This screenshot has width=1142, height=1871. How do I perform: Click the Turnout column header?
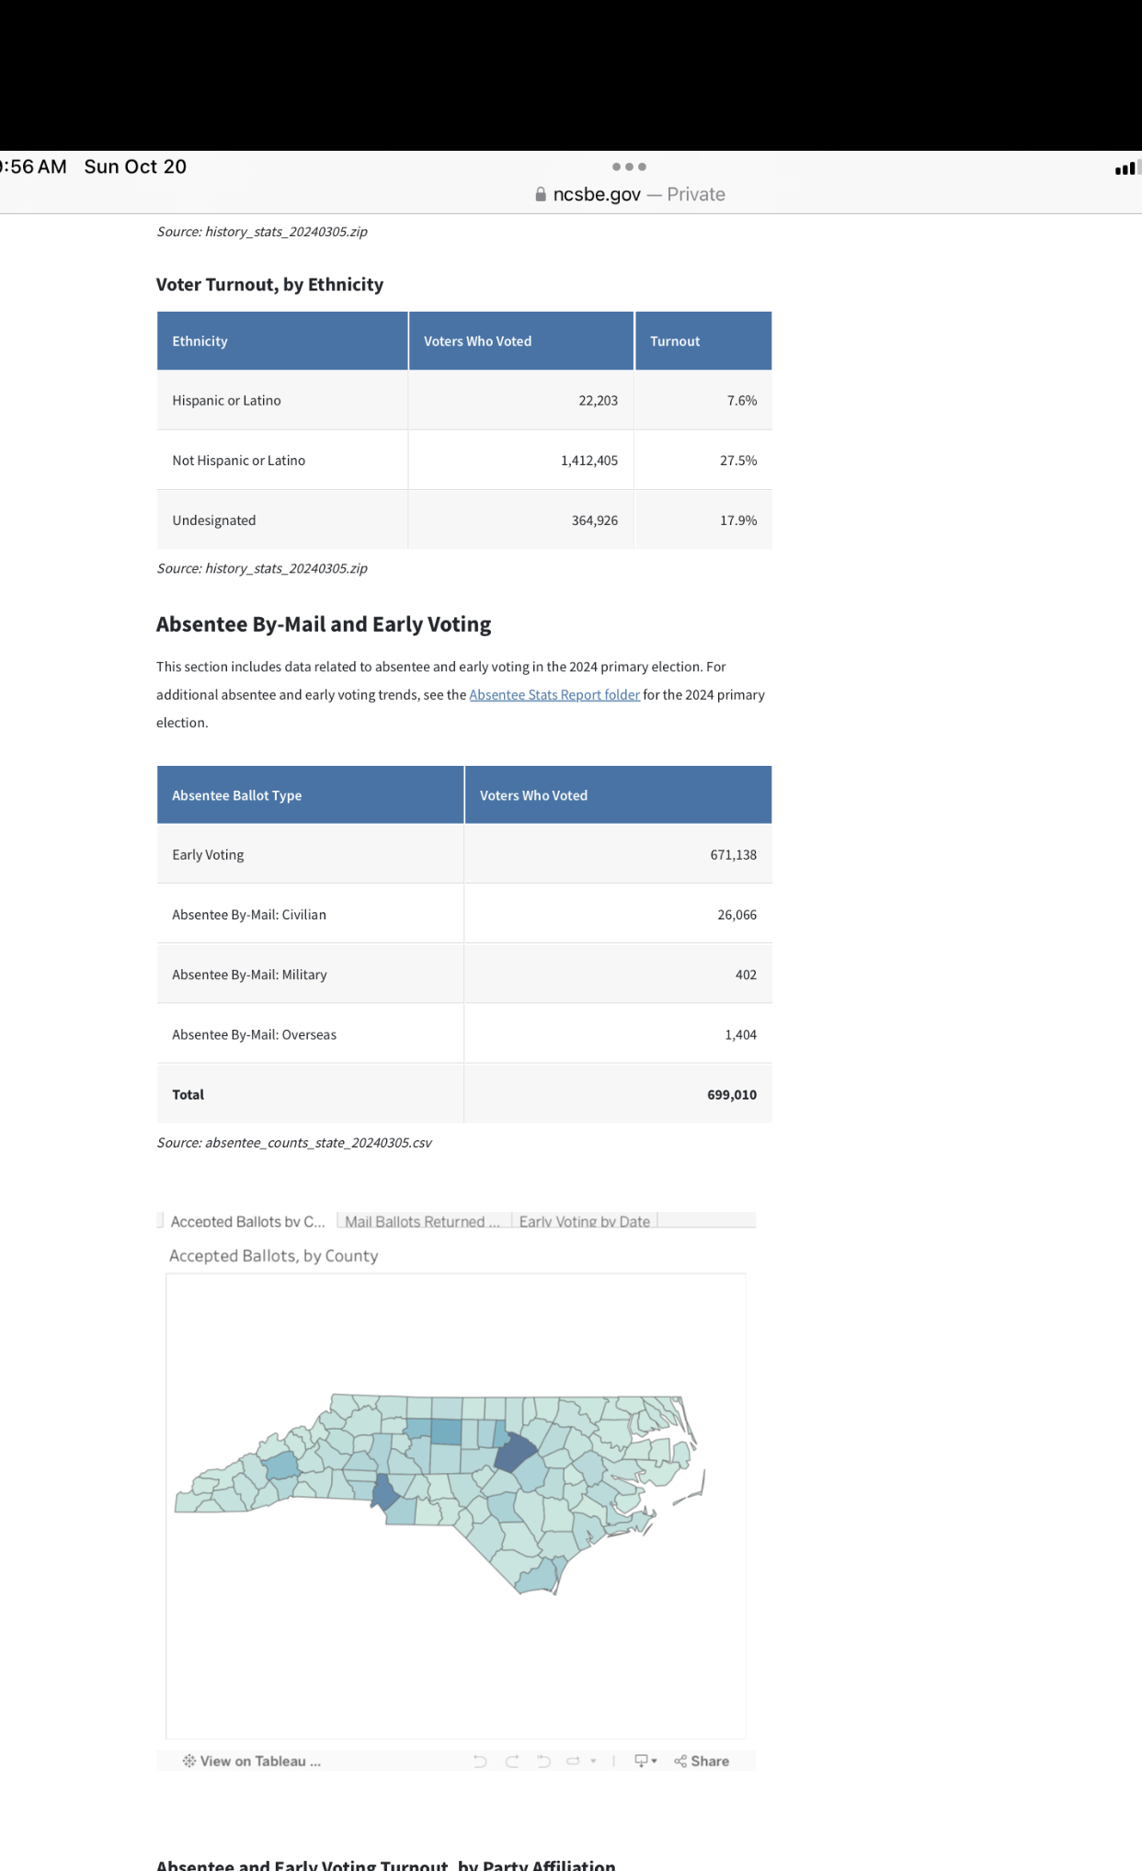pos(703,341)
